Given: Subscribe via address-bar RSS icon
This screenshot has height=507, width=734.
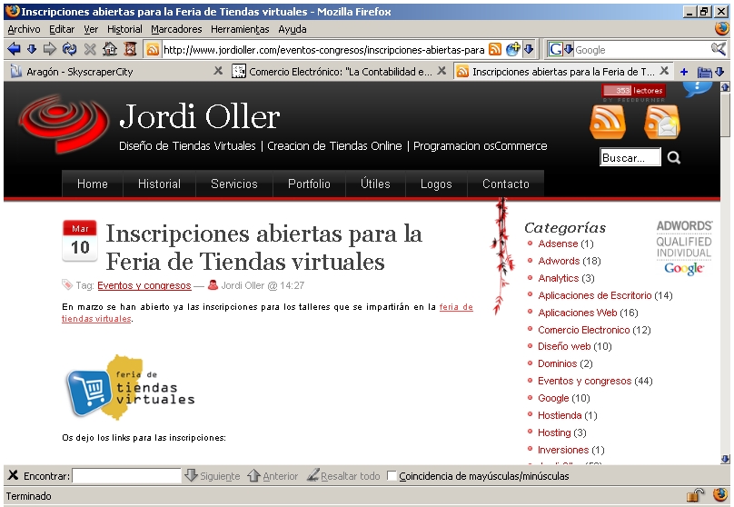Looking at the screenshot, I should (x=495, y=49).
